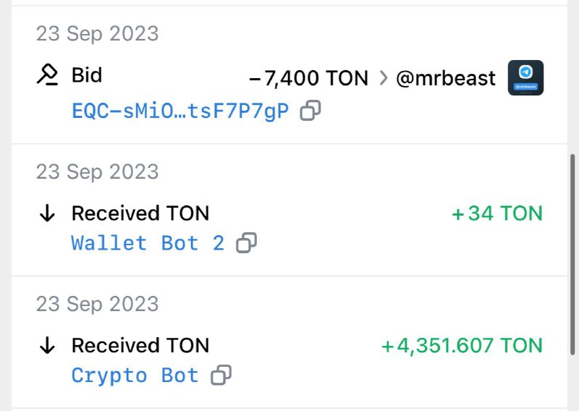Open the Wallet Bot 2 link
This screenshot has height=411, width=579.
[x=148, y=243]
